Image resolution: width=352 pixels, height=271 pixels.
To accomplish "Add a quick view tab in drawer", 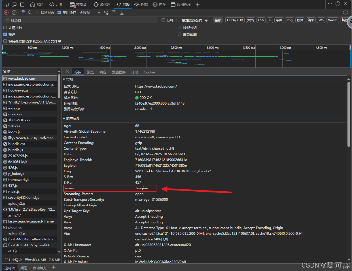I will click(x=54, y=267).
